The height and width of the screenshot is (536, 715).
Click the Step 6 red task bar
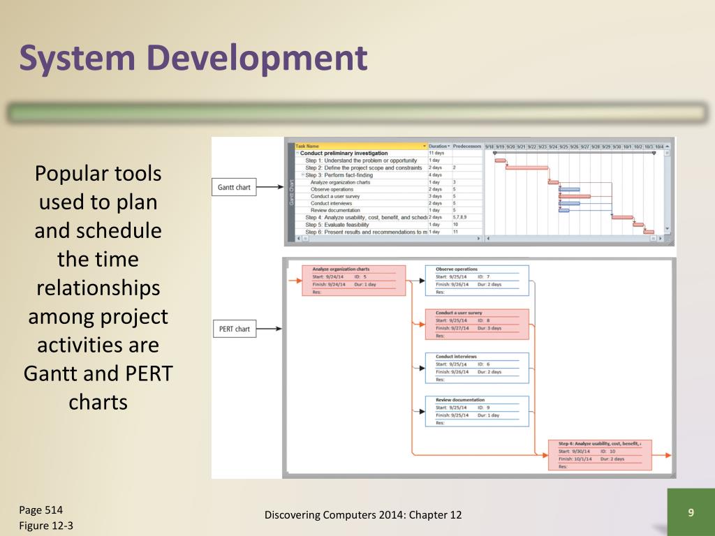(649, 232)
